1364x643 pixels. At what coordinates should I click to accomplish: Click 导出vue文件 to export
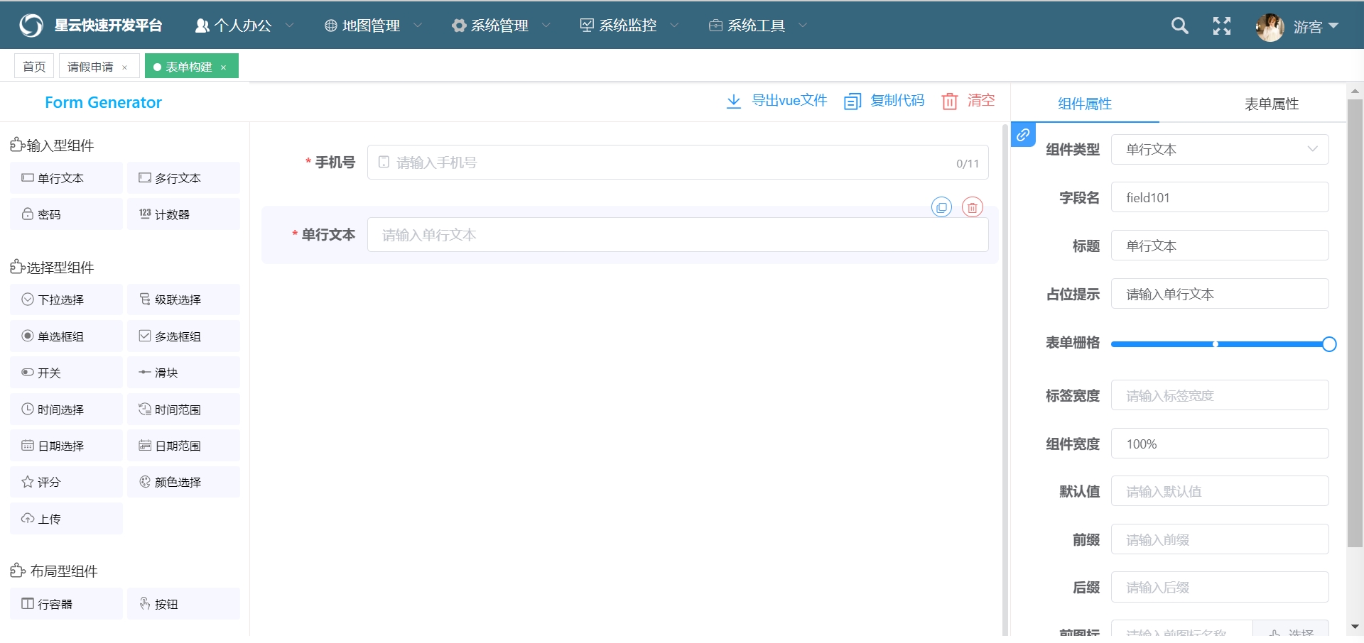776,101
